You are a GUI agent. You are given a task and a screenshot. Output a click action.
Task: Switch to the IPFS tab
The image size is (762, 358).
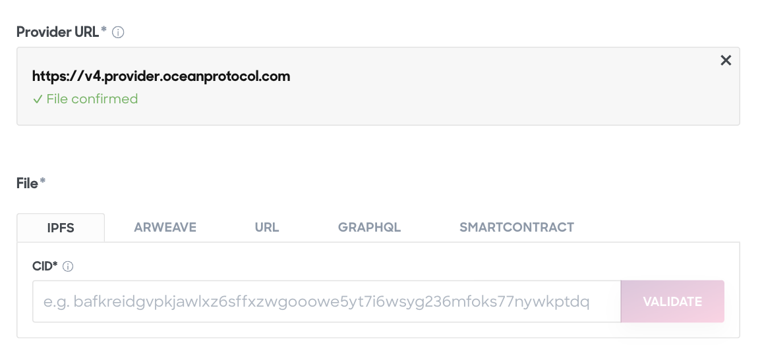[61, 228]
